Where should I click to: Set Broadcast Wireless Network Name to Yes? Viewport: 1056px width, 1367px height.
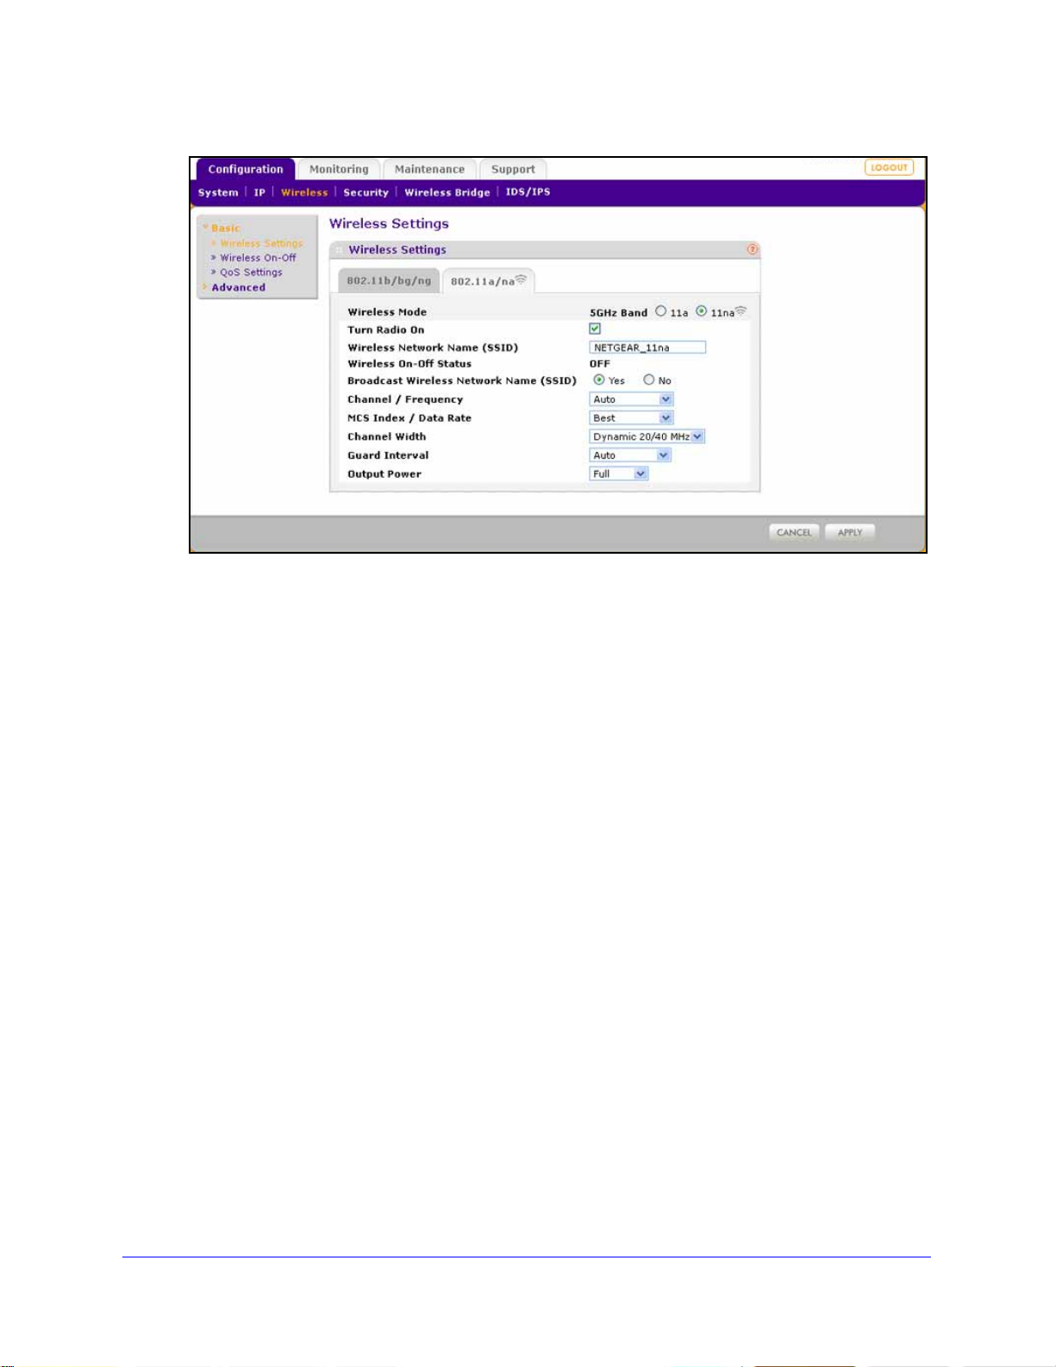click(x=598, y=379)
